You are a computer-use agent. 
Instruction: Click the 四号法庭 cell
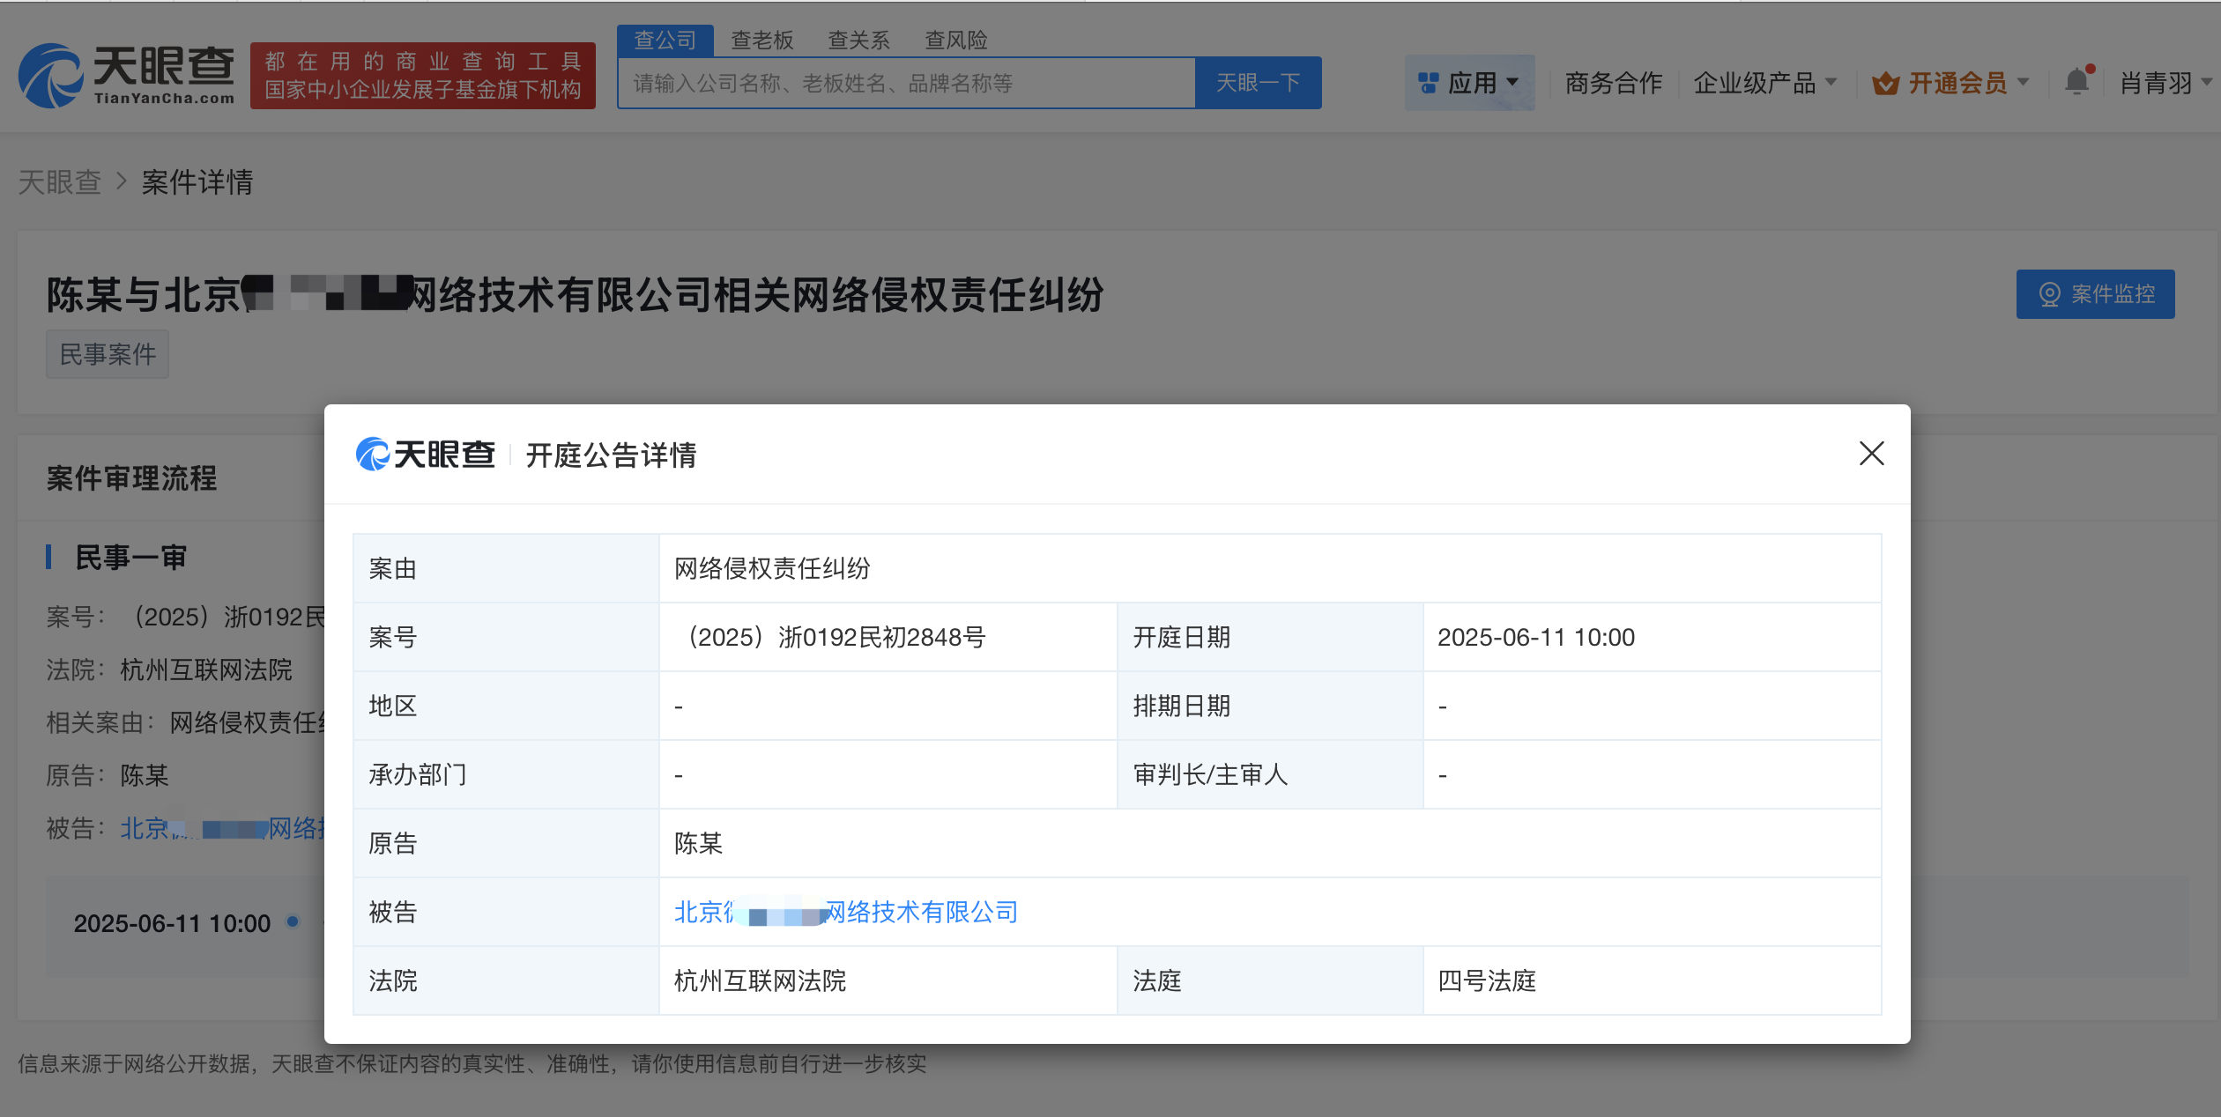click(1652, 980)
